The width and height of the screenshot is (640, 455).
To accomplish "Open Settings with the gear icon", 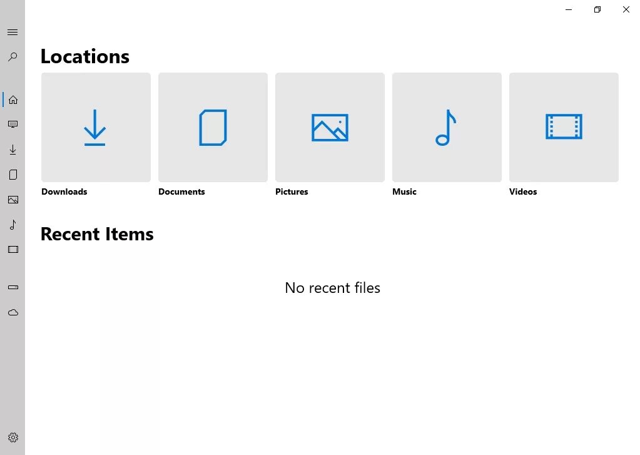I will pyautogui.click(x=13, y=437).
